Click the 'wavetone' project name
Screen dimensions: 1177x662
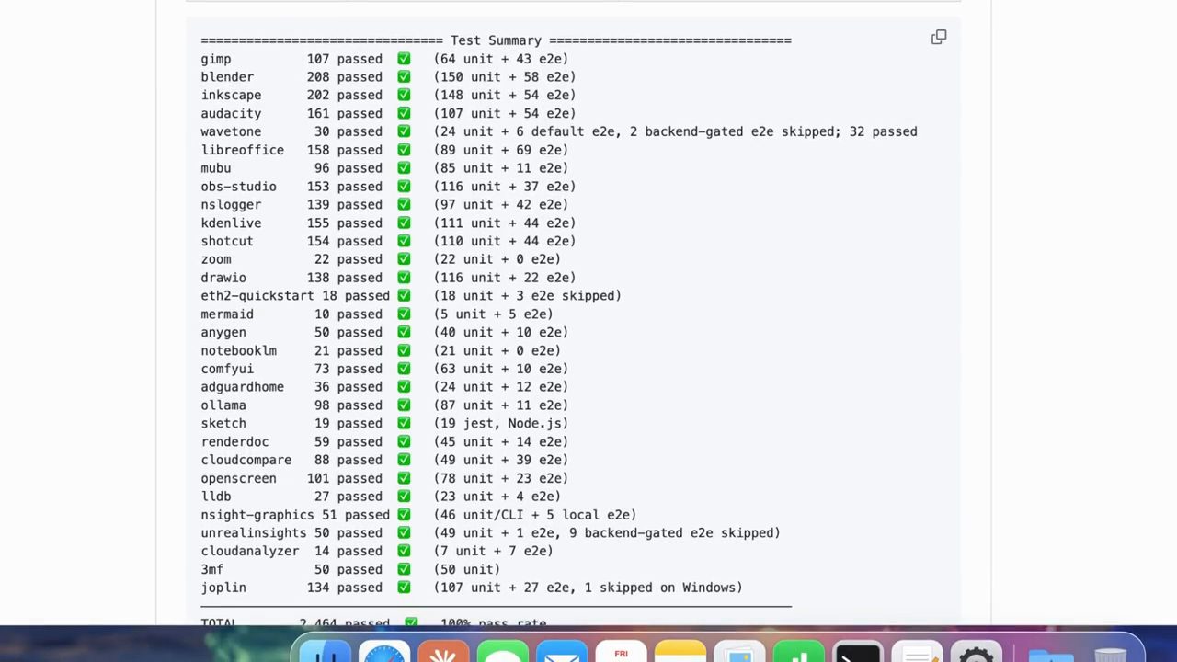pos(231,131)
